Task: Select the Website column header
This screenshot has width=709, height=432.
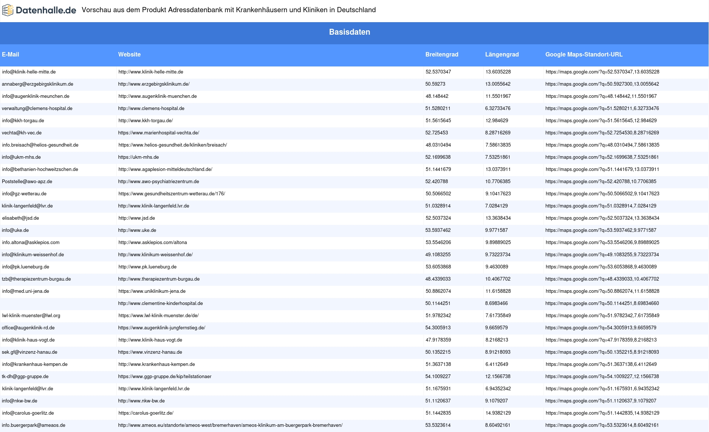Action: (x=129, y=54)
